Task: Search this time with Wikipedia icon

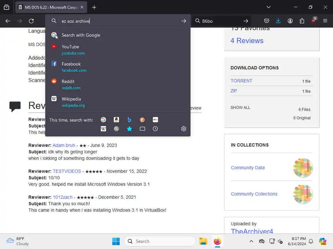Action: pyautogui.click(x=103, y=129)
